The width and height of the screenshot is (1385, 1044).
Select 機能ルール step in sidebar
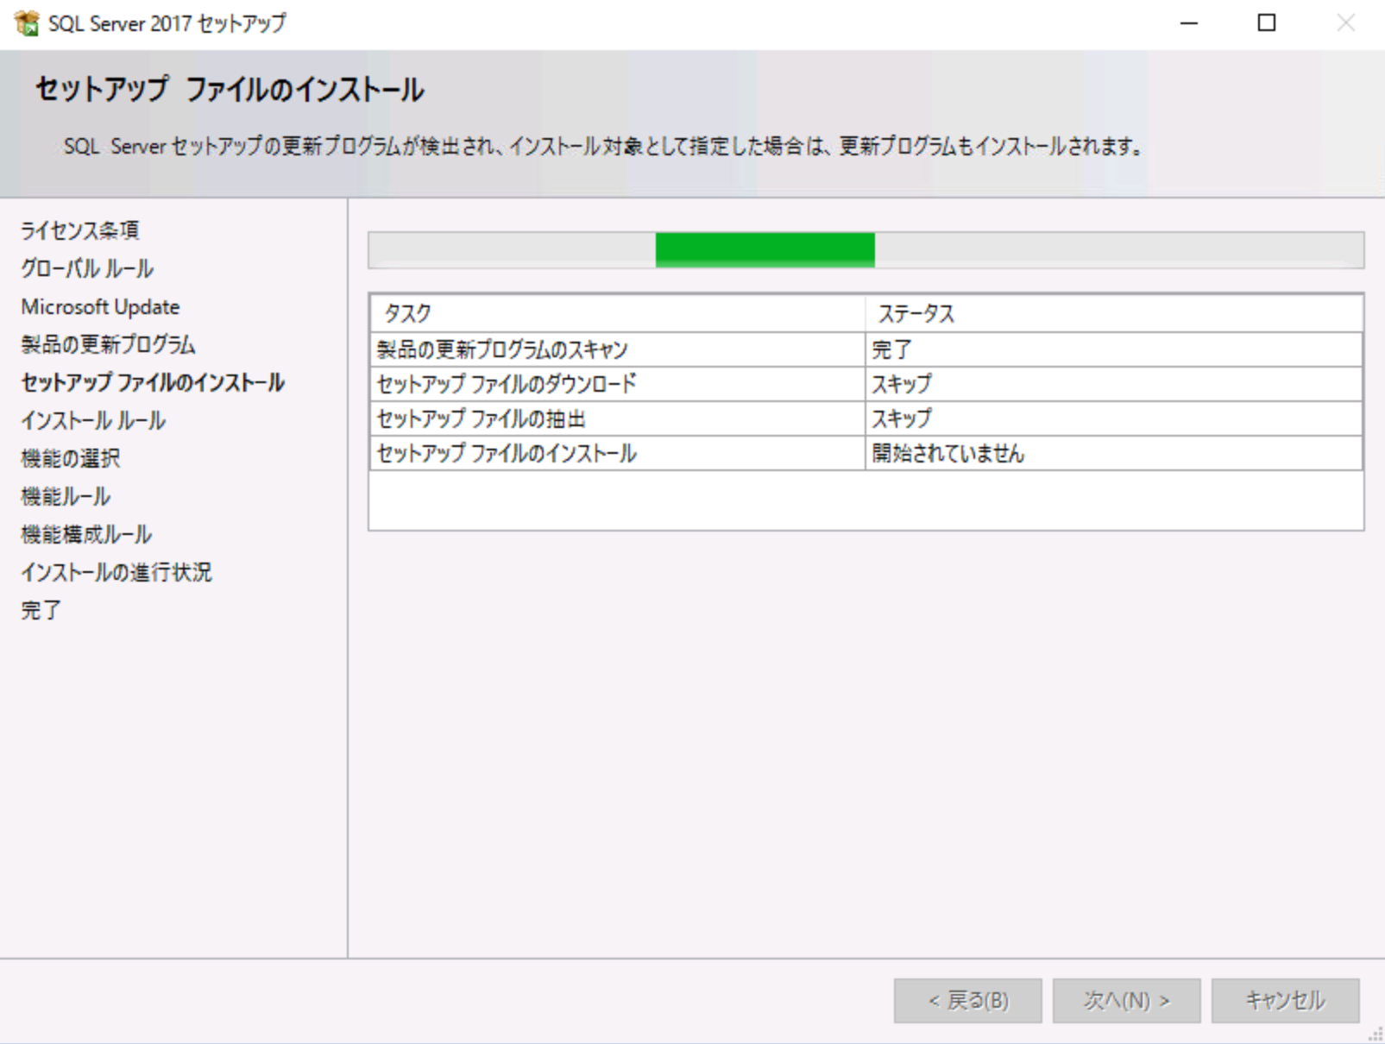click(66, 496)
